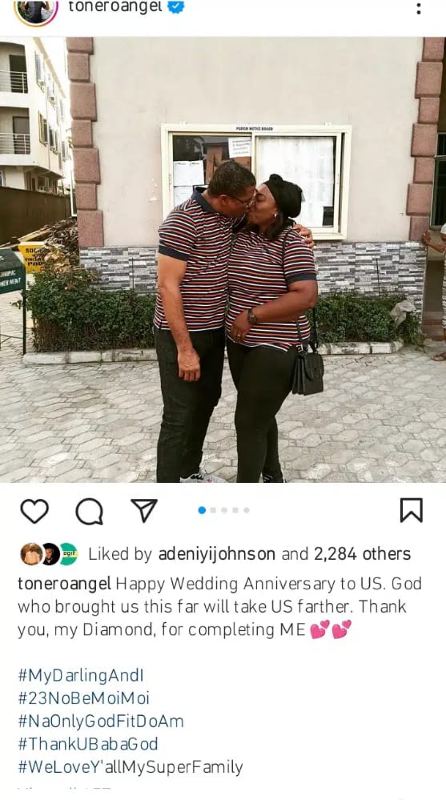The image size is (446, 800).
Task: Tap the heart like icon
Action: click(x=34, y=511)
